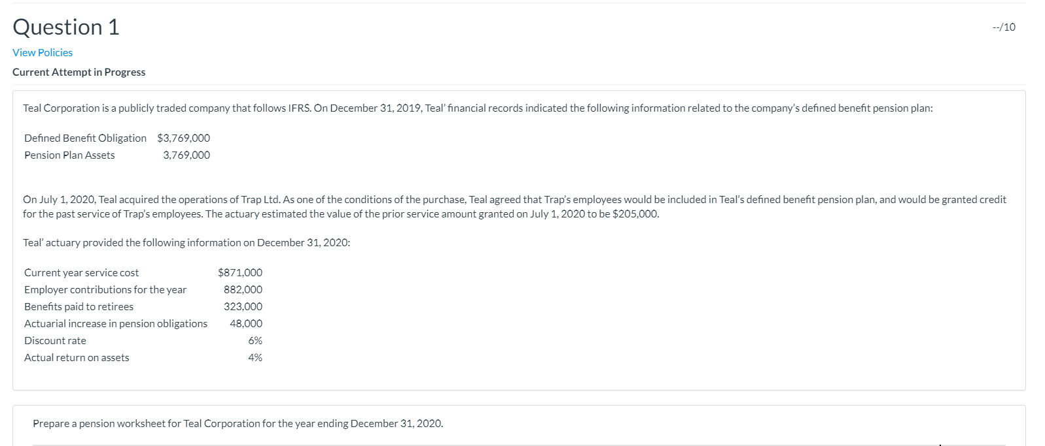Click the Actual return on assets 4%

(x=255, y=357)
